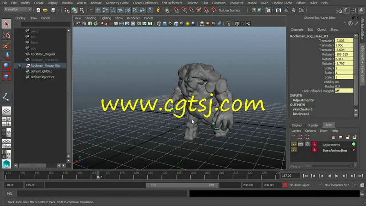Expand the Rockman_Mocap_Rig node
366x206 pixels.
(x=20, y=66)
